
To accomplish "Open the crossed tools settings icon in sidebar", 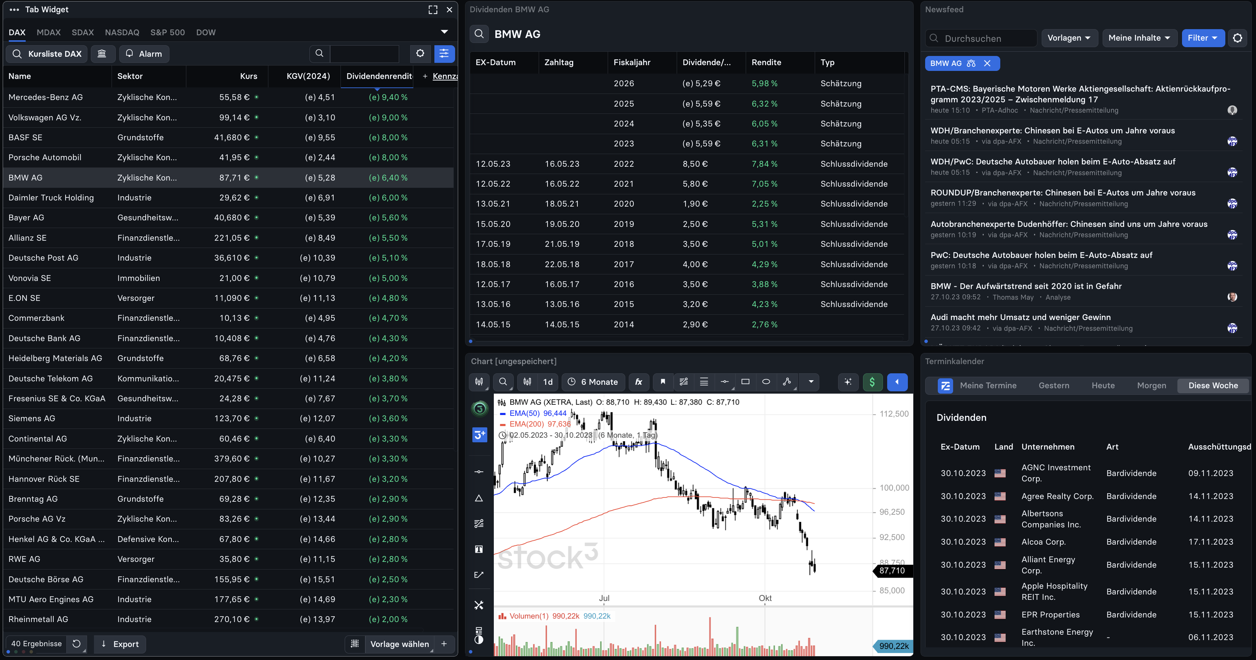I will point(479,605).
